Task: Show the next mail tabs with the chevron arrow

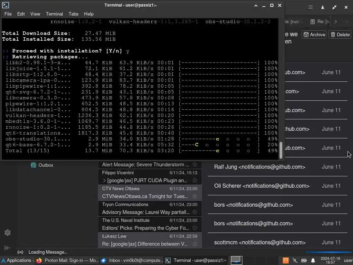Action: (x=336, y=22)
